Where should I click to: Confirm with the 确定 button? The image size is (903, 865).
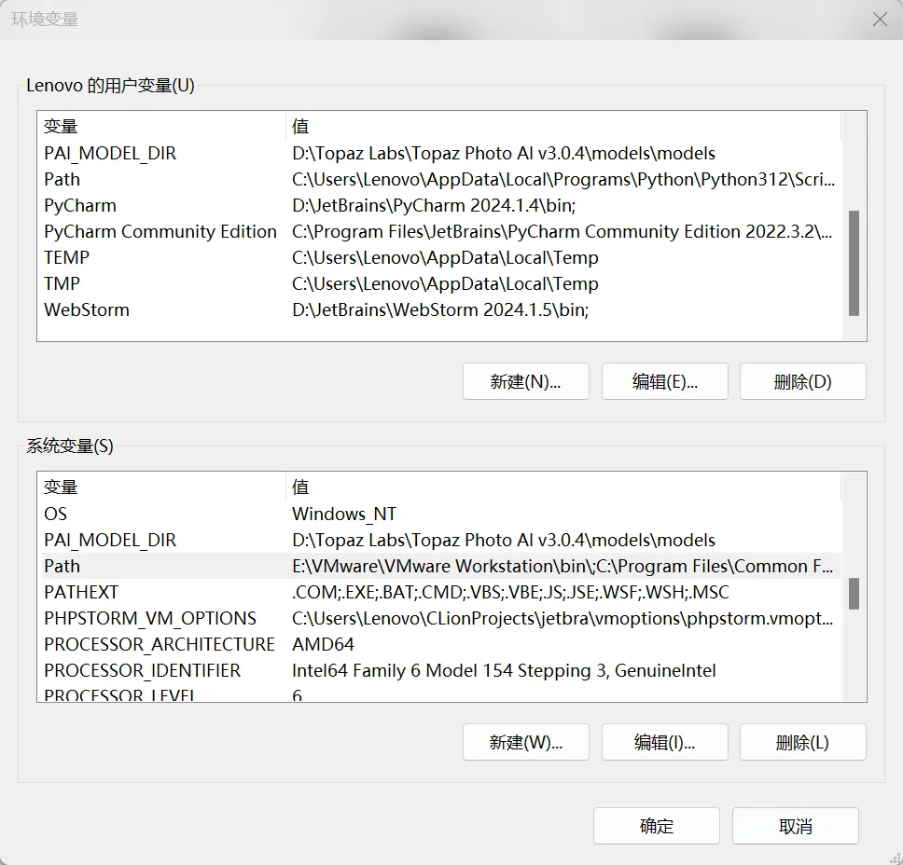click(656, 826)
